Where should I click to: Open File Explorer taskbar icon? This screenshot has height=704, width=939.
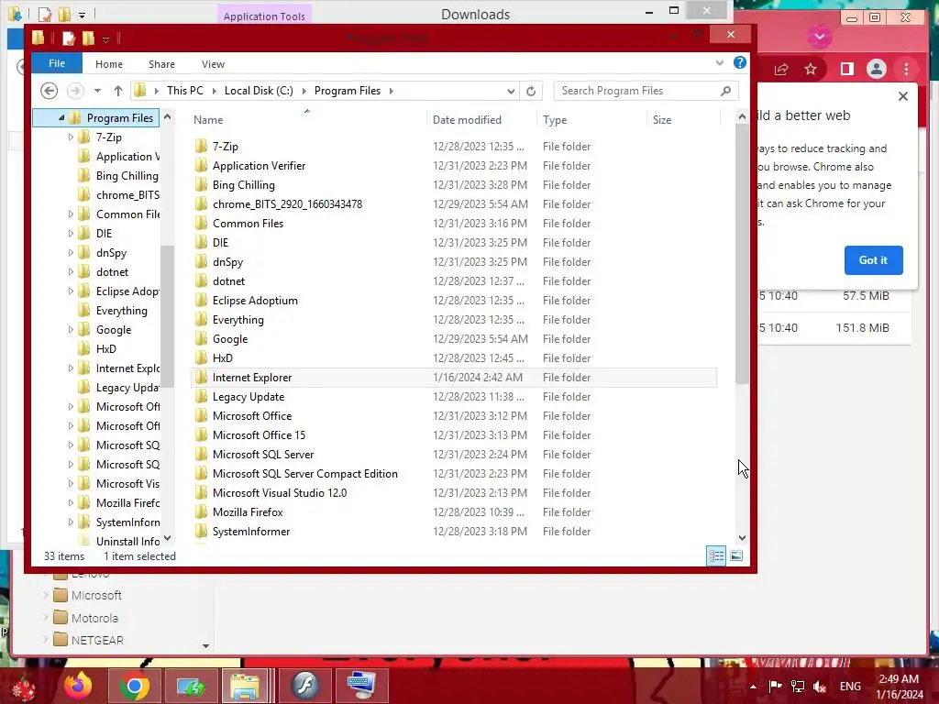(246, 686)
